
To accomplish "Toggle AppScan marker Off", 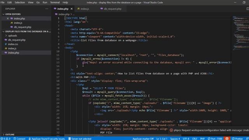I will pyautogui.click(x=143, y=138).
